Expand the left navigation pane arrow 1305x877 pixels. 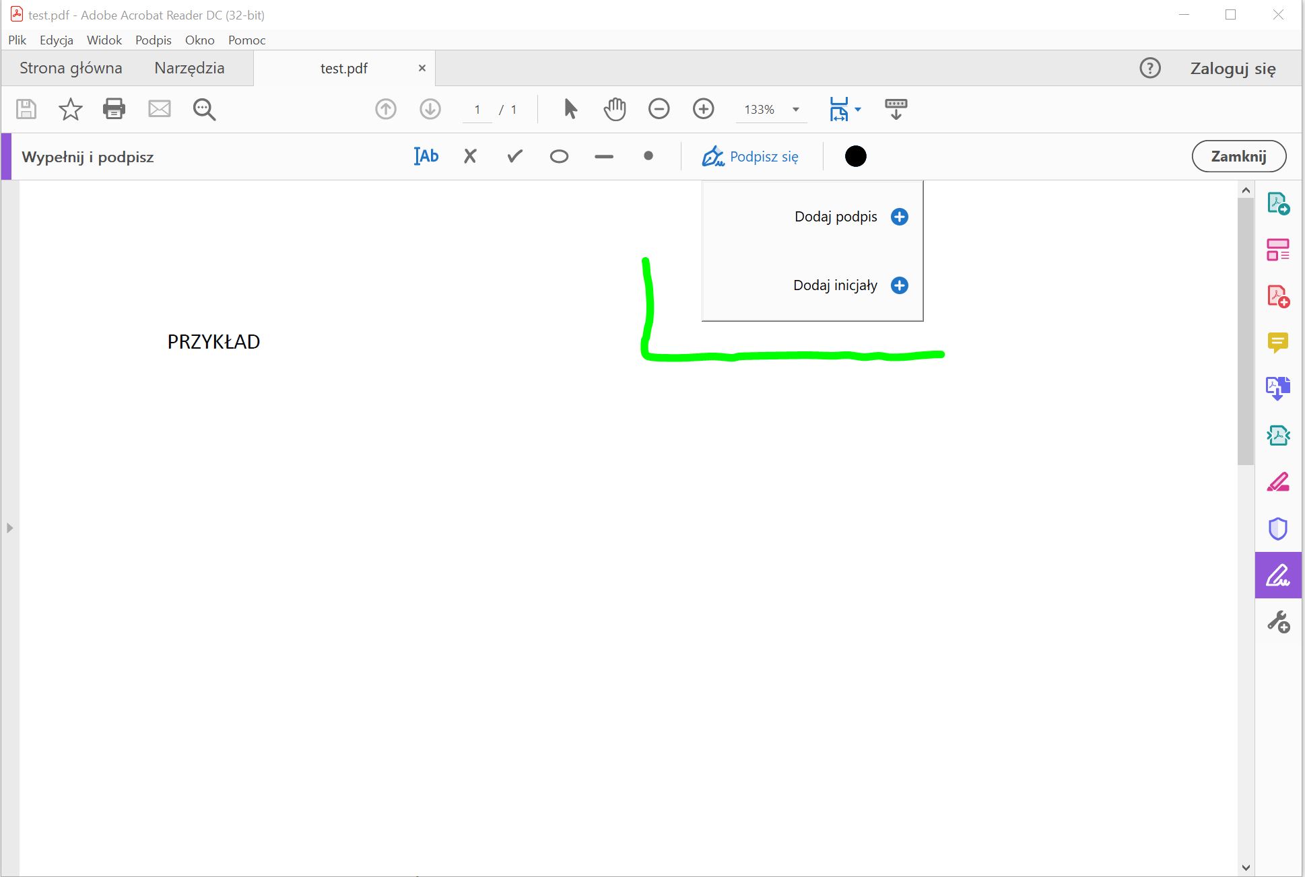(x=9, y=528)
